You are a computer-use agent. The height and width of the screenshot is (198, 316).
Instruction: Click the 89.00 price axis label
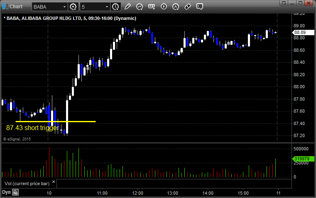click(299, 26)
